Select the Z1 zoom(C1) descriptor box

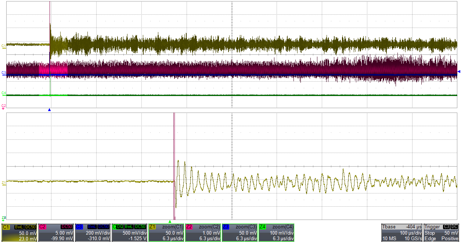coord(166,232)
